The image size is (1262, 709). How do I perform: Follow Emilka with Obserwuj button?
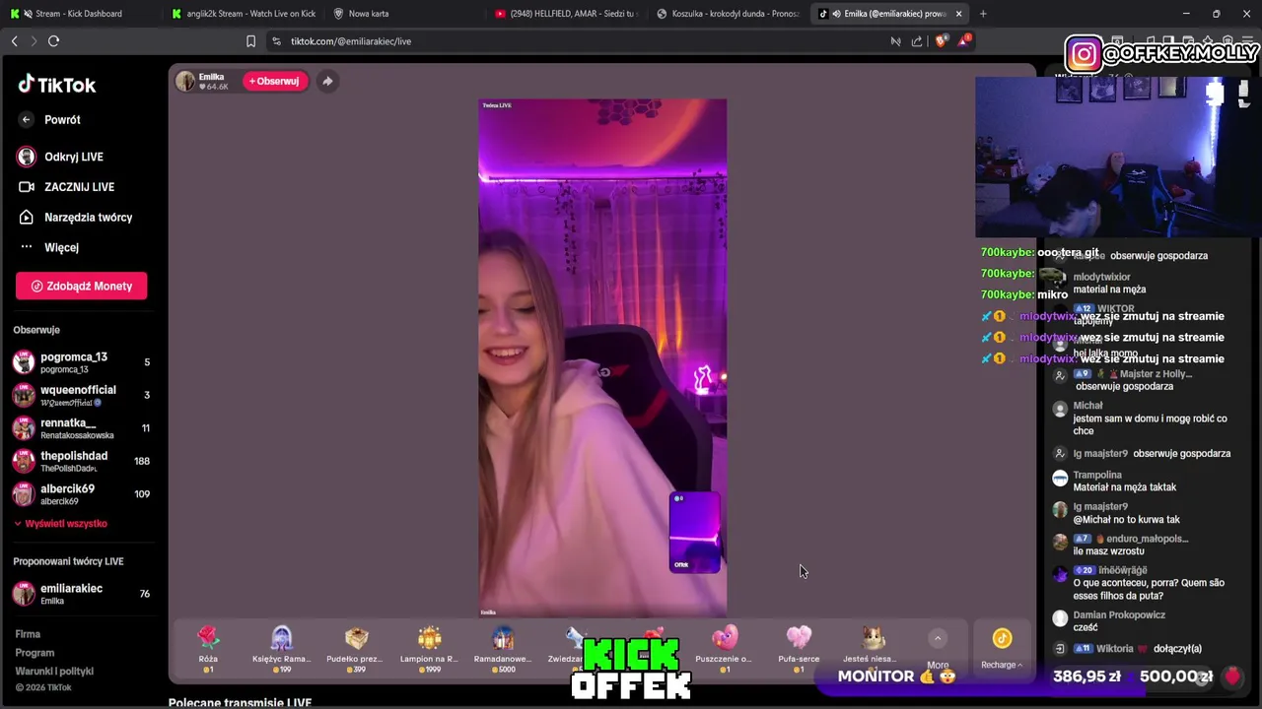[x=274, y=81]
